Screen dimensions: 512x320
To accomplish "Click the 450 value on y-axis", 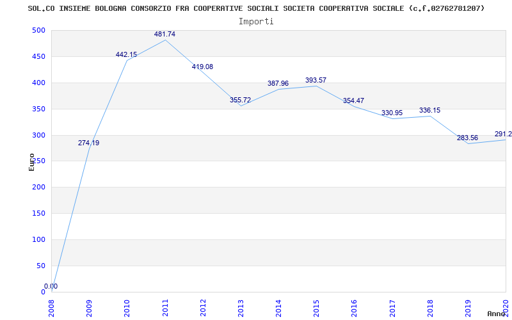I will coord(38,56).
